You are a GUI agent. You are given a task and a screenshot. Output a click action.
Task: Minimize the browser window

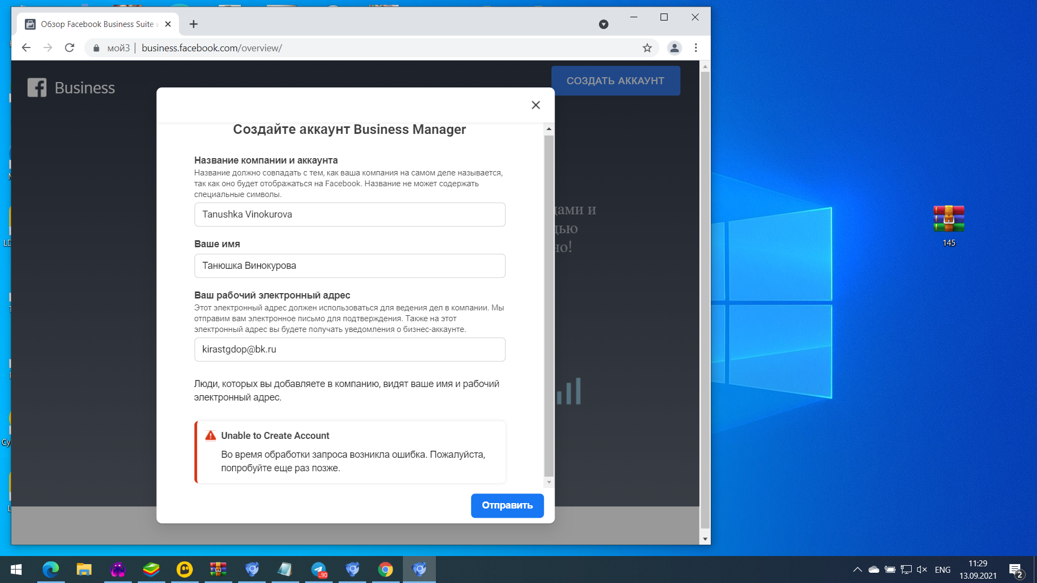(x=634, y=17)
